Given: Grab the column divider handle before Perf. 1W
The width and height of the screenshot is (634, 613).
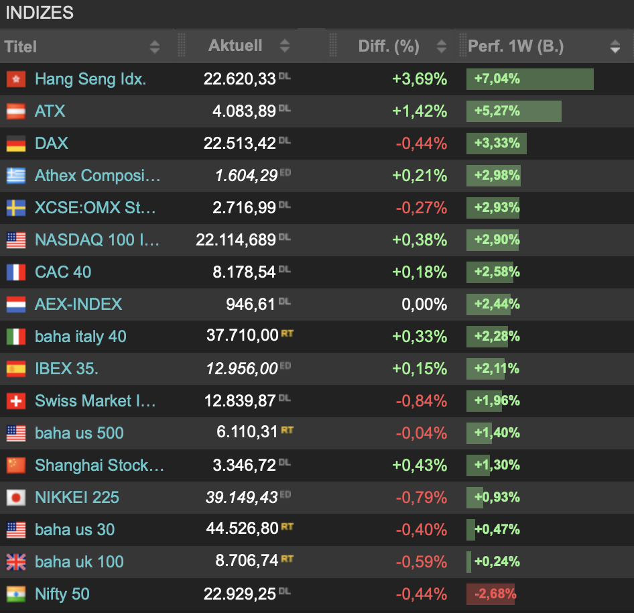Looking at the screenshot, I should tap(462, 45).
